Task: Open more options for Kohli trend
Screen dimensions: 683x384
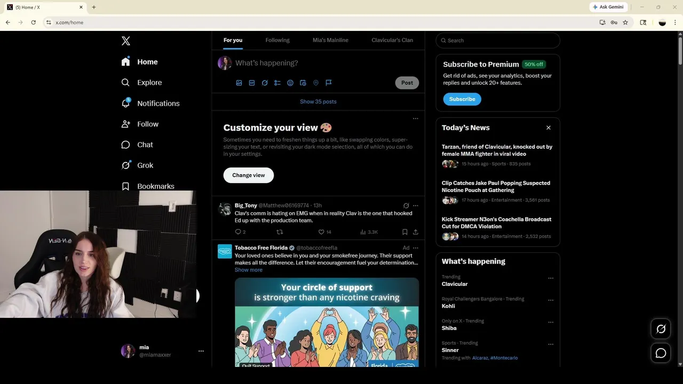Action: point(551,300)
